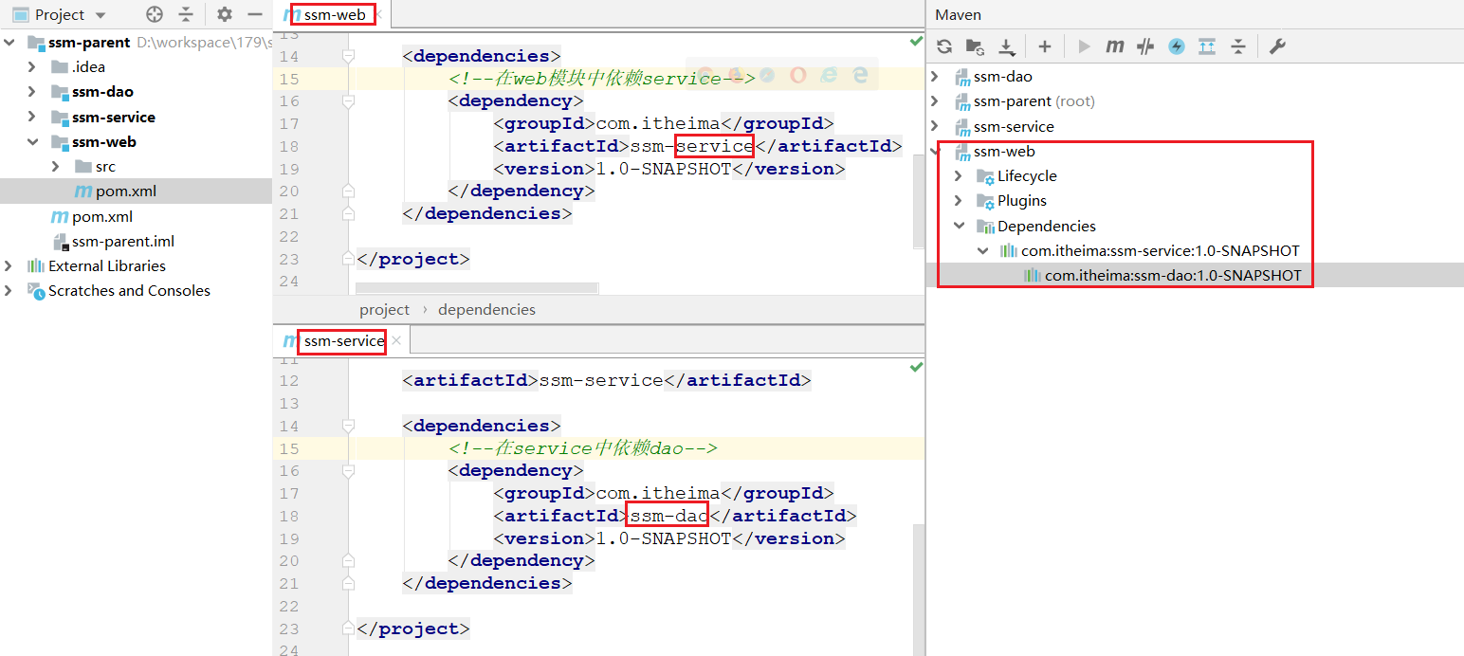Expand the Lifecycle node under ssm-web
Viewport: 1464px width, 656px height.
tap(958, 176)
